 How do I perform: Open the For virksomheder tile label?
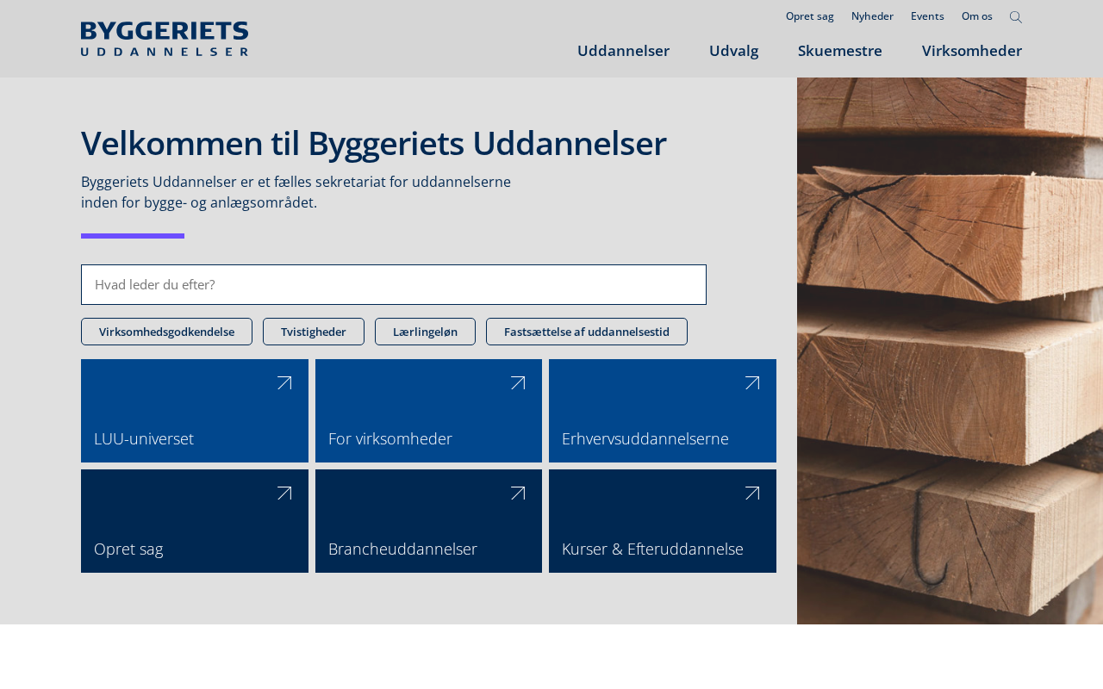(390, 439)
